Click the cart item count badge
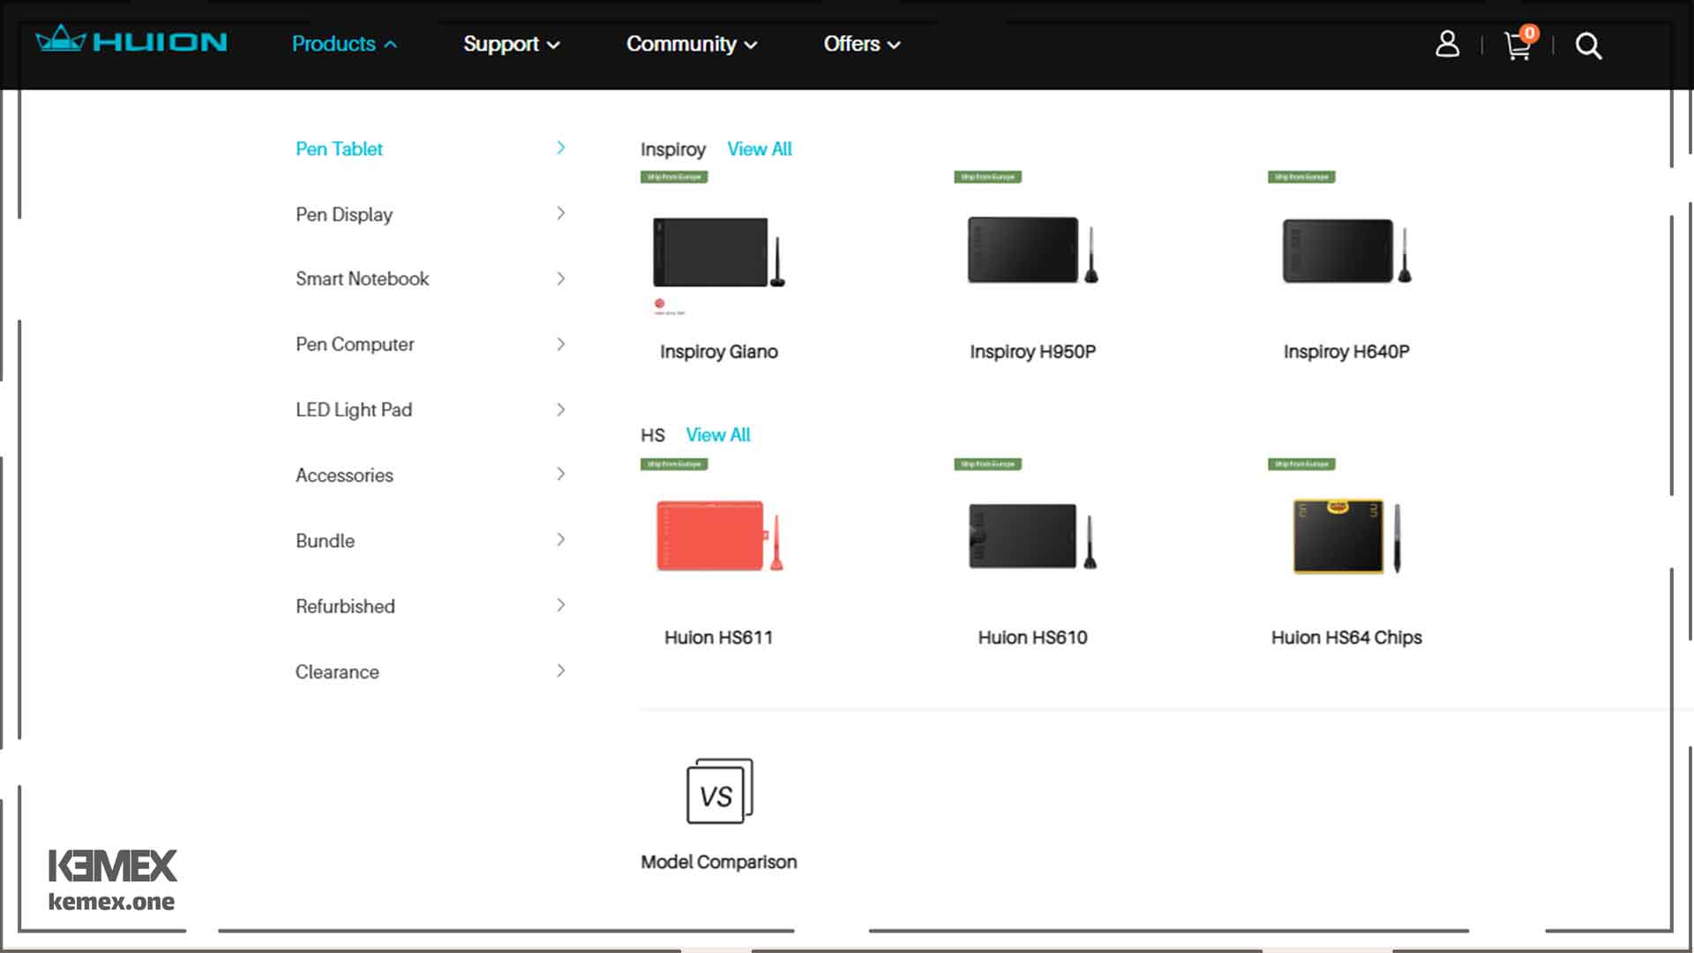The width and height of the screenshot is (1694, 953). tap(1530, 34)
